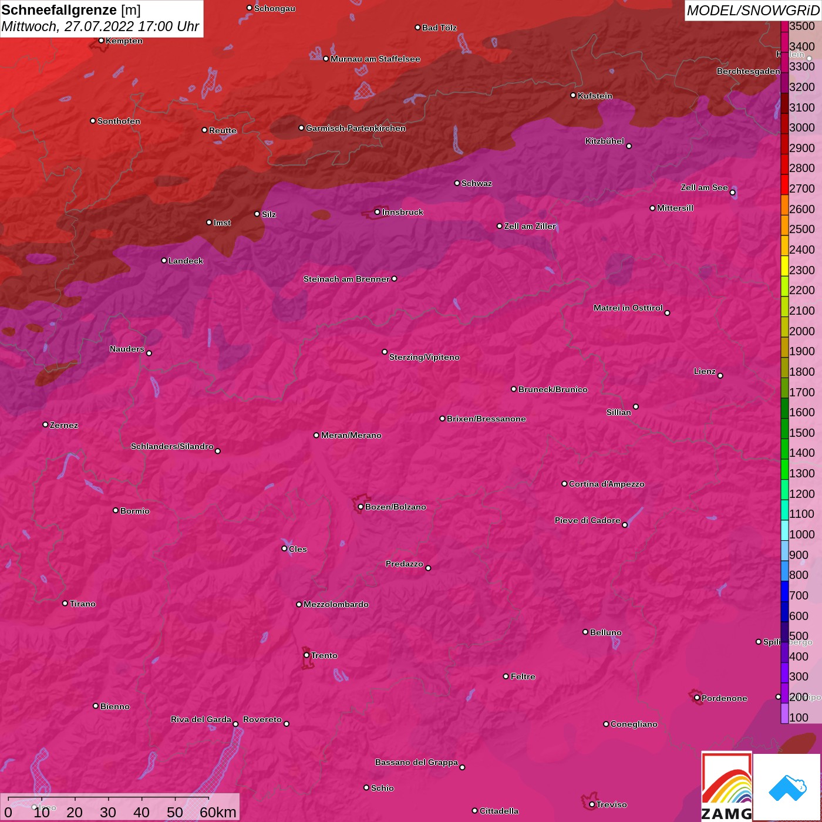The width and height of the screenshot is (822, 822).
Task: Click the 1500 legend value
Action: [802, 433]
